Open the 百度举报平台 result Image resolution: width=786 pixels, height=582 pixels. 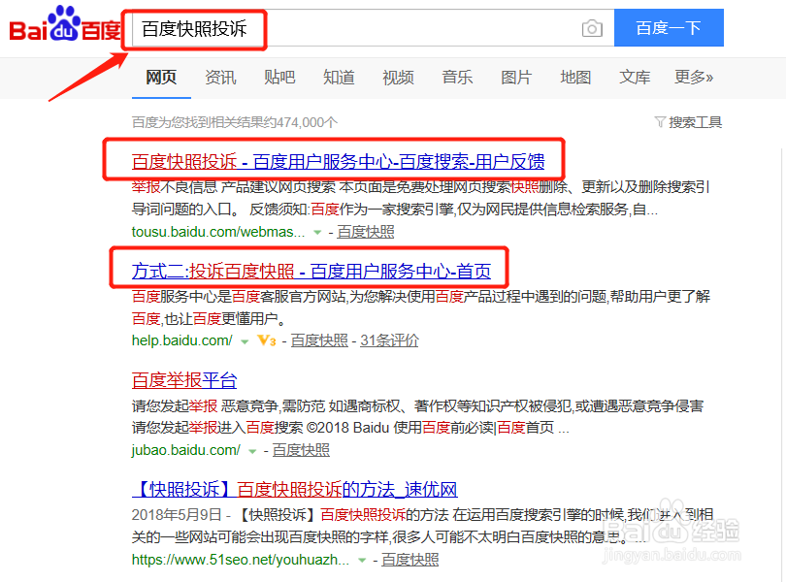point(184,380)
